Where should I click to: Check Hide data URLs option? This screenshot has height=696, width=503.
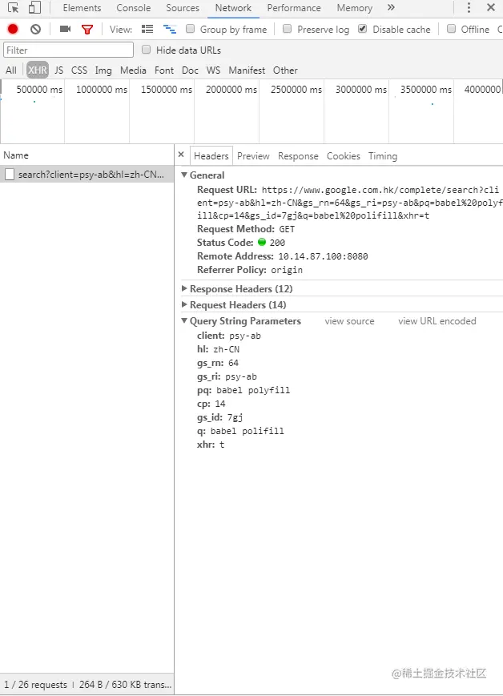coord(146,50)
